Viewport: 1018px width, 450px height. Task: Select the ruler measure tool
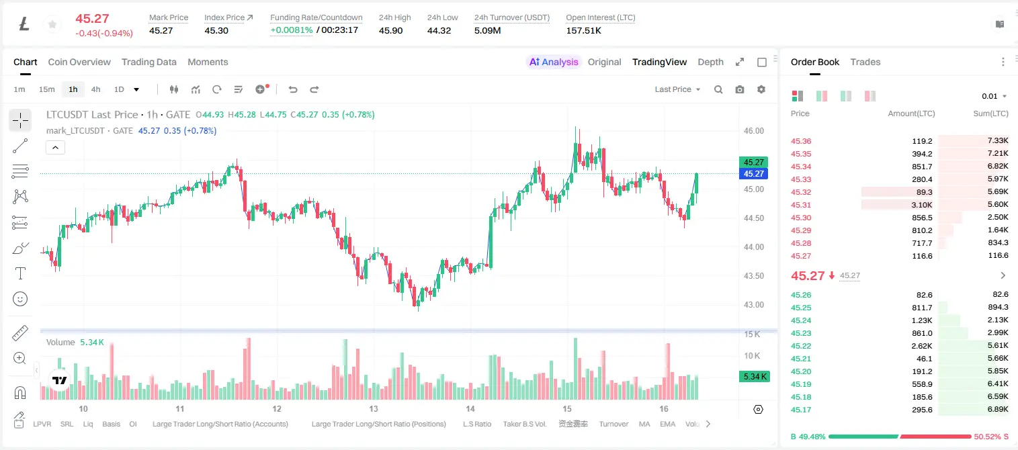point(20,333)
